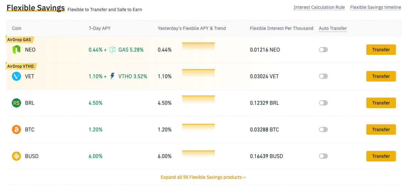This screenshot has width=415, height=188.
Task: Click the 0.01216 NEO interest value
Action: coord(265,50)
